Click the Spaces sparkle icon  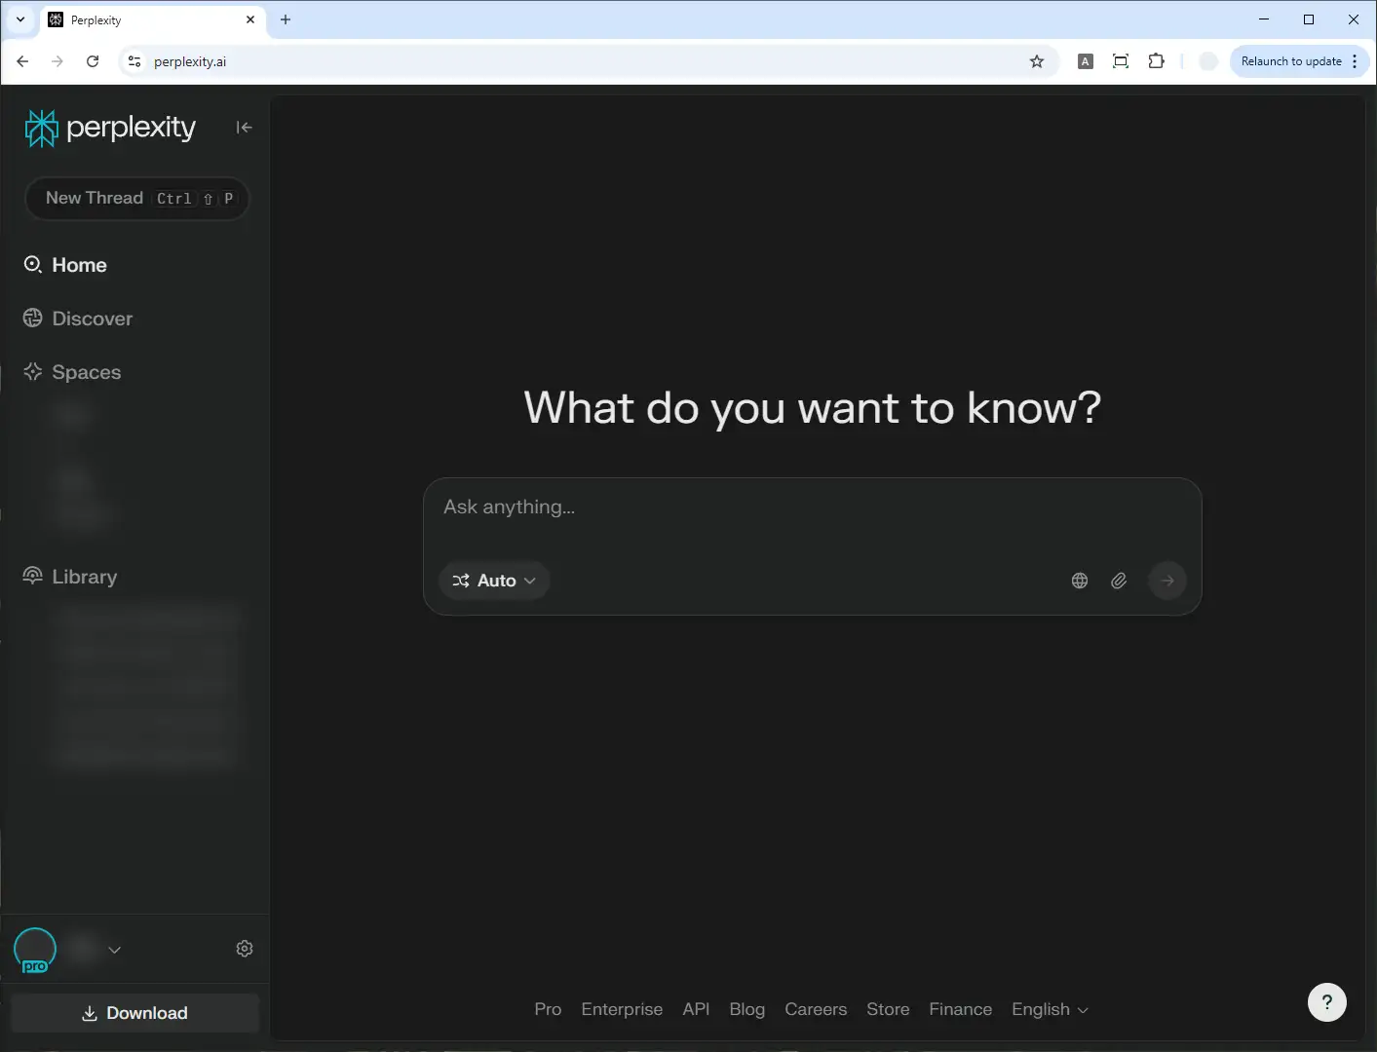click(33, 372)
